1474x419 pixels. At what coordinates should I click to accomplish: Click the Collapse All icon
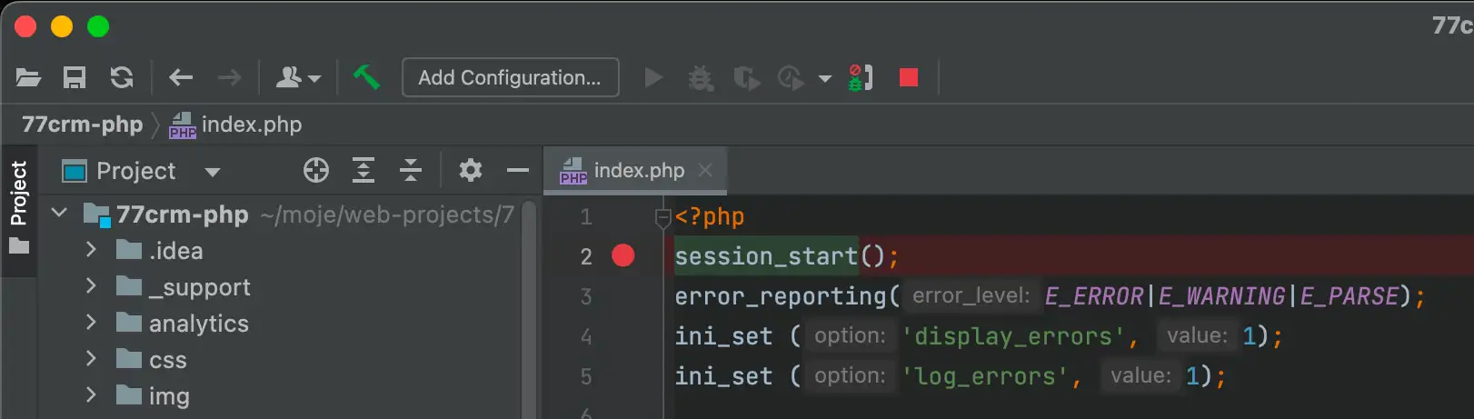[x=411, y=170]
